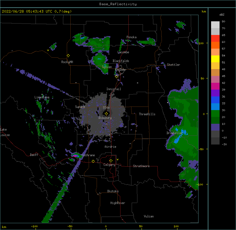This screenshot has height=230, width=236.
Task: Pick the yellow 51-54 dBZ legend swatch
Action: 215,59
